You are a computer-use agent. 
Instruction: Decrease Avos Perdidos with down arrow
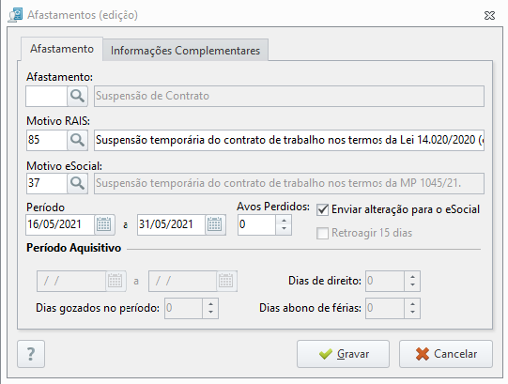click(284, 229)
